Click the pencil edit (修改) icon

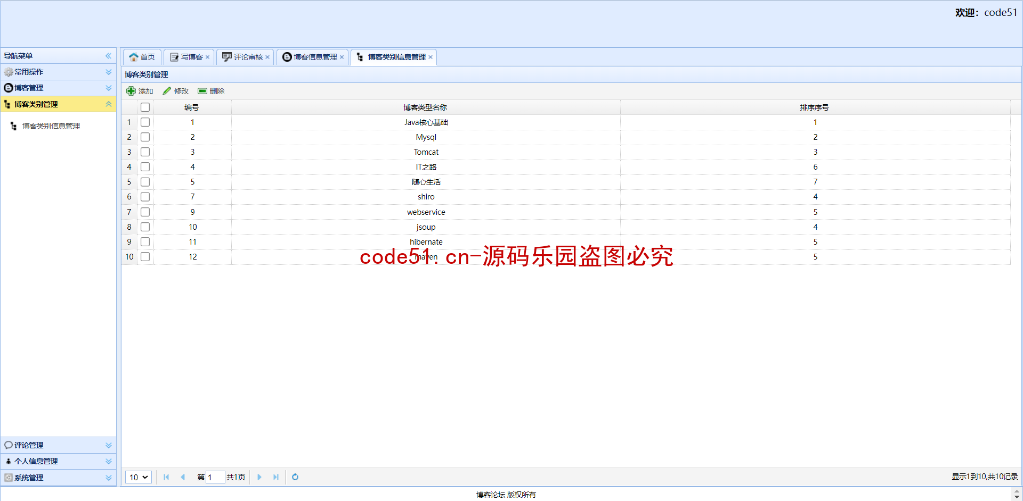point(167,91)
